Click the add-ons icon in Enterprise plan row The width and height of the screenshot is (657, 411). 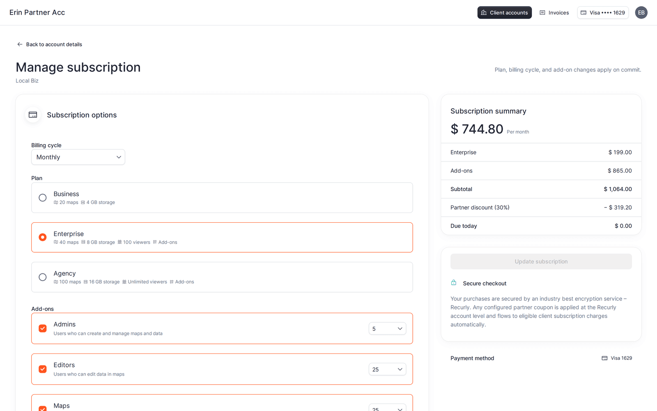point(155,242)
